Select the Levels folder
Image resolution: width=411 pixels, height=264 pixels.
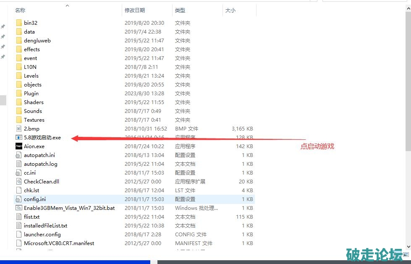[31, 76]
